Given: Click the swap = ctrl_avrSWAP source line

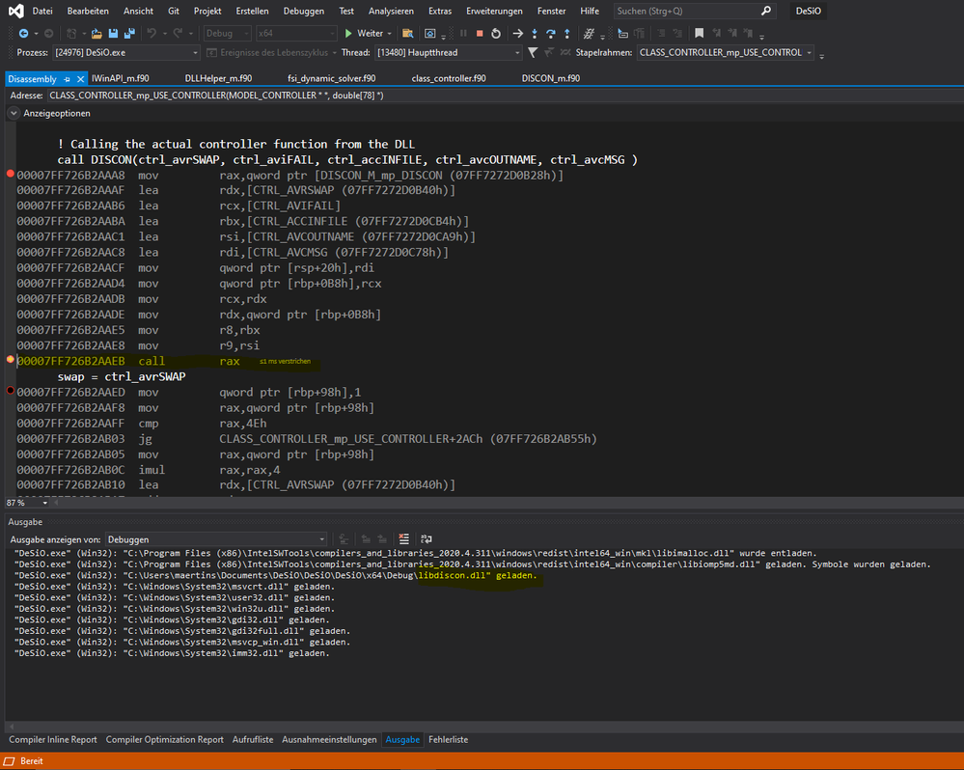Looking at the screenshot, I should click(122, 376).
